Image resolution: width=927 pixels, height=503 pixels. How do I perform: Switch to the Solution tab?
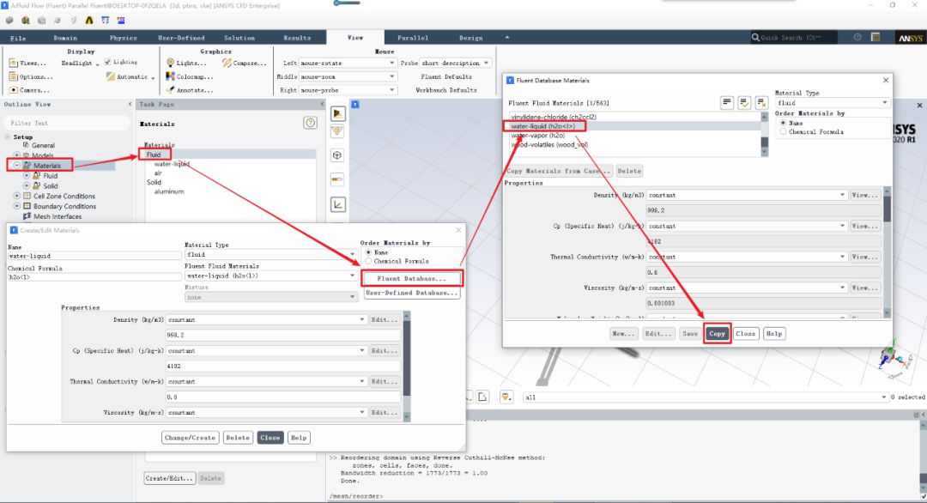click(x=239, y=37)
